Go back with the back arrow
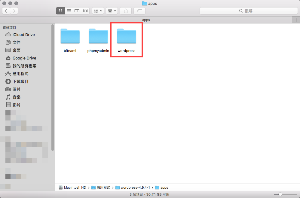300x198 pixels. tap(6, 11)
